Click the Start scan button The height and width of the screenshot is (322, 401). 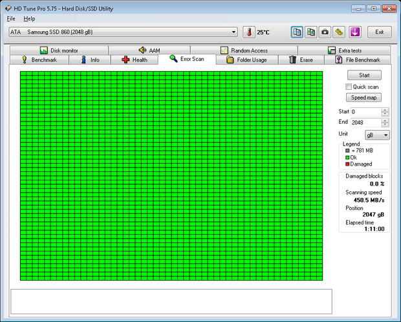click(x=364, y=75)
